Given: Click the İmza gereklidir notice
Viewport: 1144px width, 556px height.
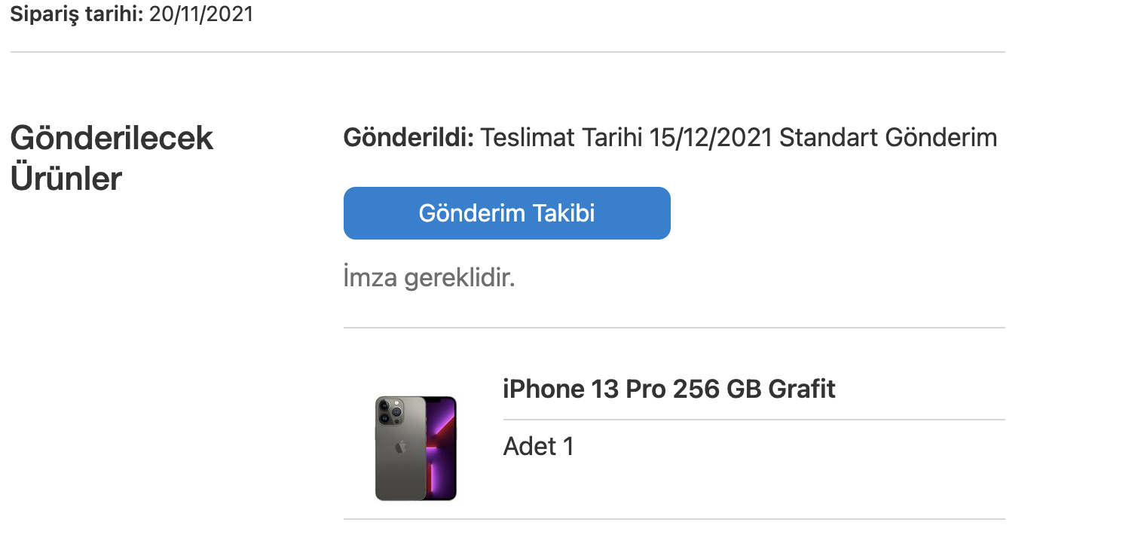Looking at the screenshot, I should click(x=429, y=278).
